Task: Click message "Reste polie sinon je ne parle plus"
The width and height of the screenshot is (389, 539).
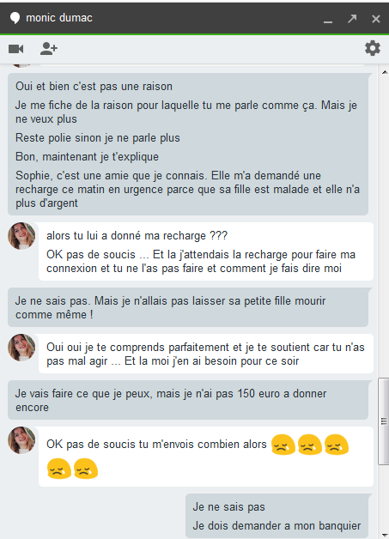Action: pyautogui.click(x=98, y=138)
